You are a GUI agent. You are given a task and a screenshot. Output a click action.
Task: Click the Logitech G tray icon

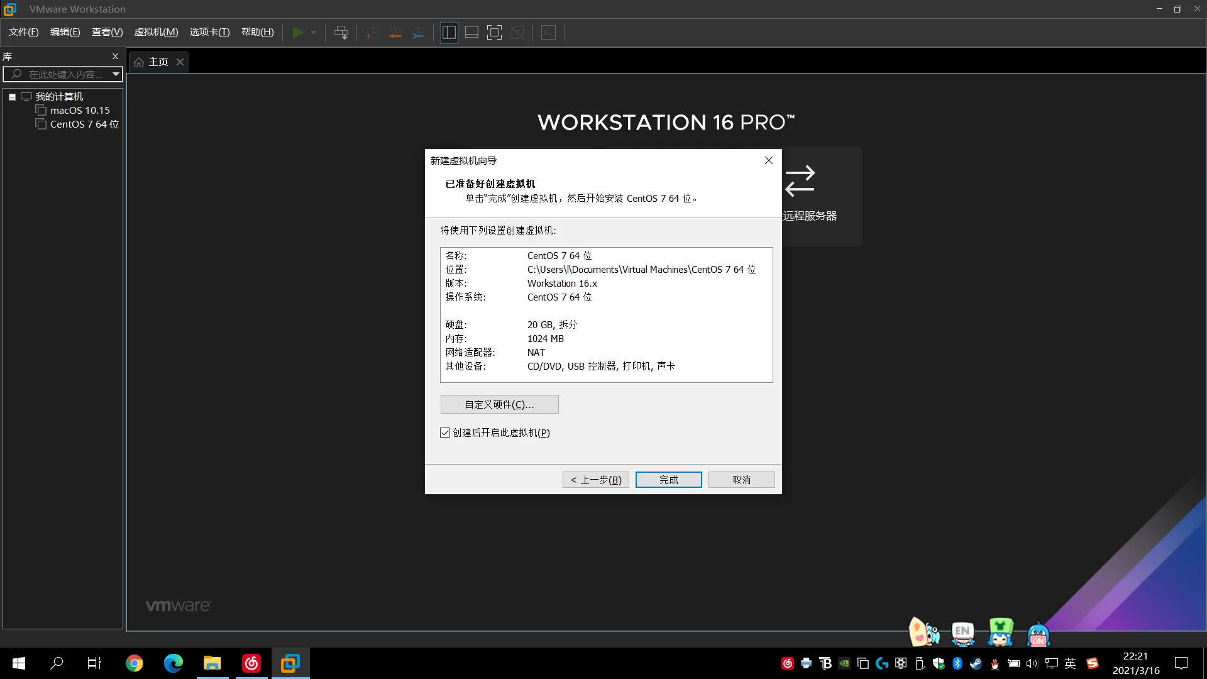coord(882,663)
